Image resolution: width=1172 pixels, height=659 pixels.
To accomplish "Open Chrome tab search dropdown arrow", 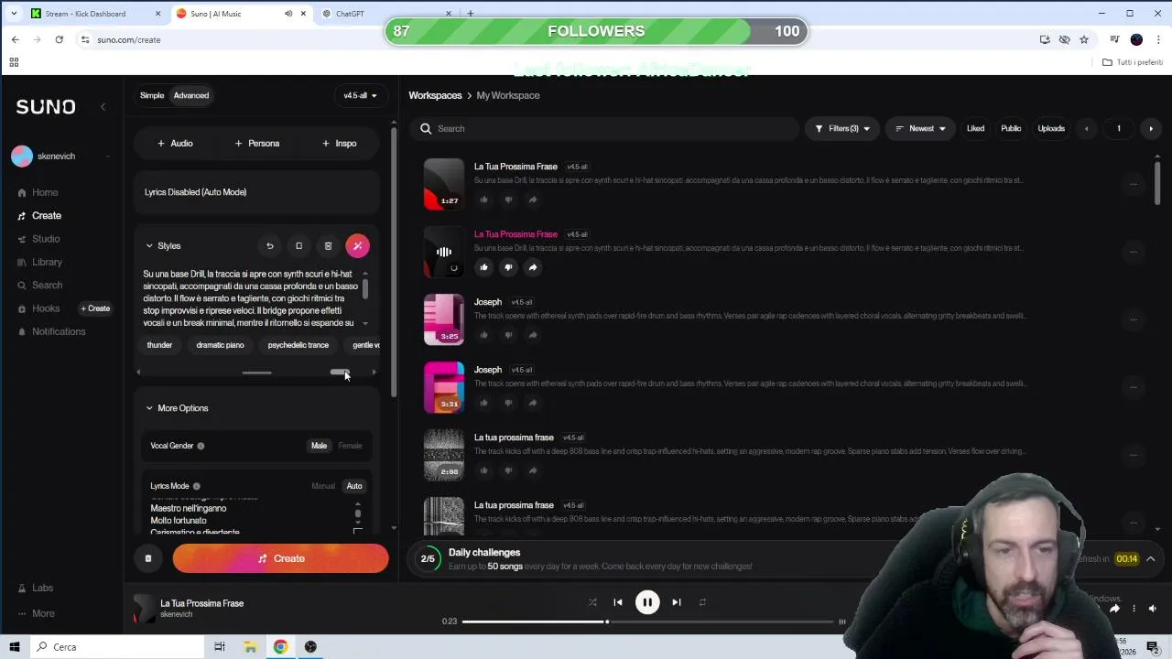I will 14,14.
